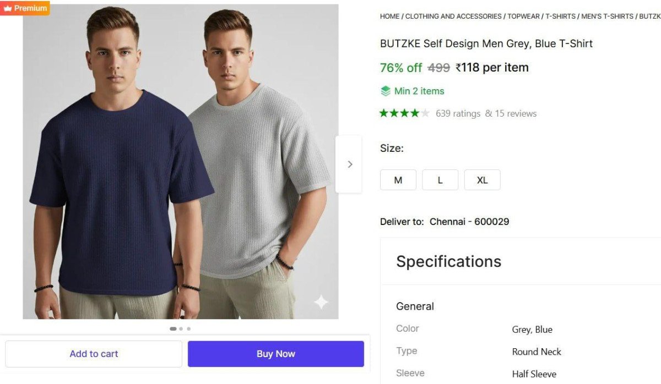View the 639 ratings

tap(458, 114)
